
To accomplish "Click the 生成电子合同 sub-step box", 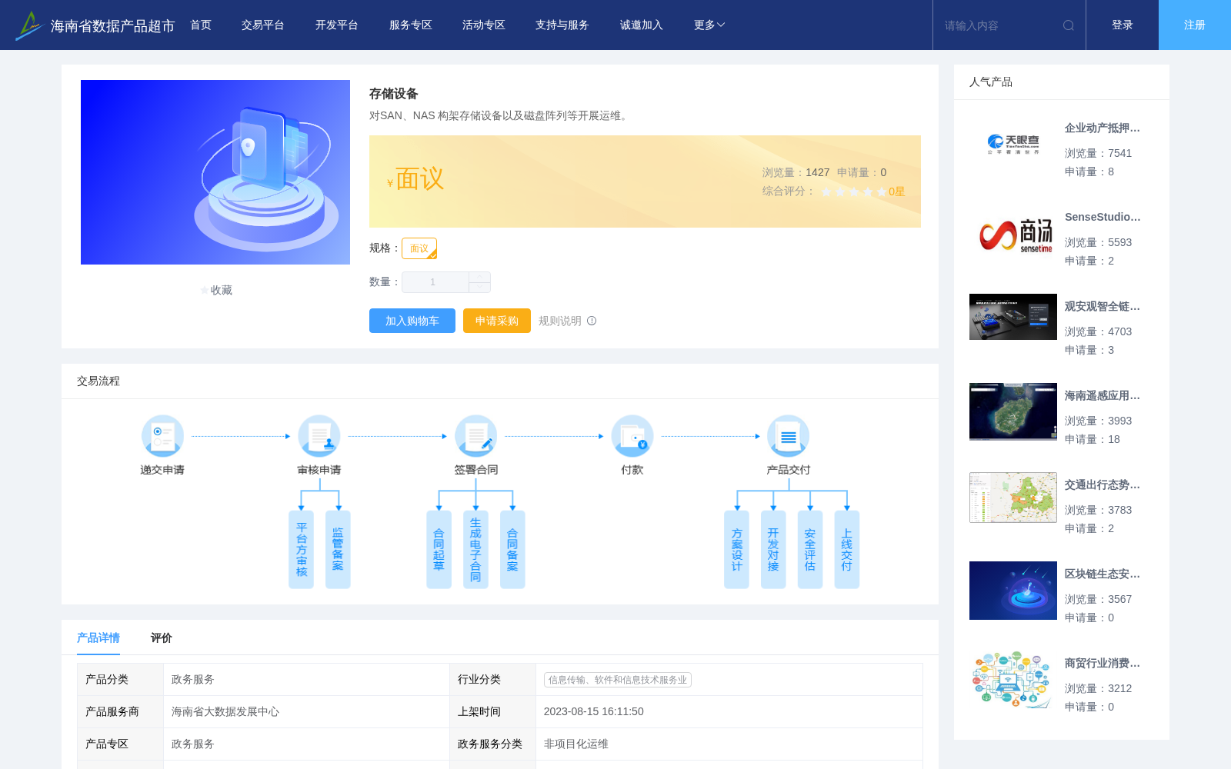I will 475,549.
